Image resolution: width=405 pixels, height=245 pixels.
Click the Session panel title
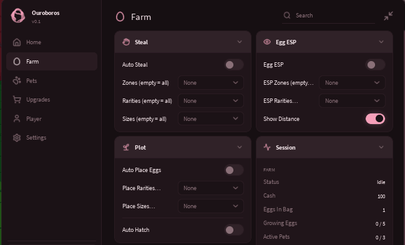point(285,147)
